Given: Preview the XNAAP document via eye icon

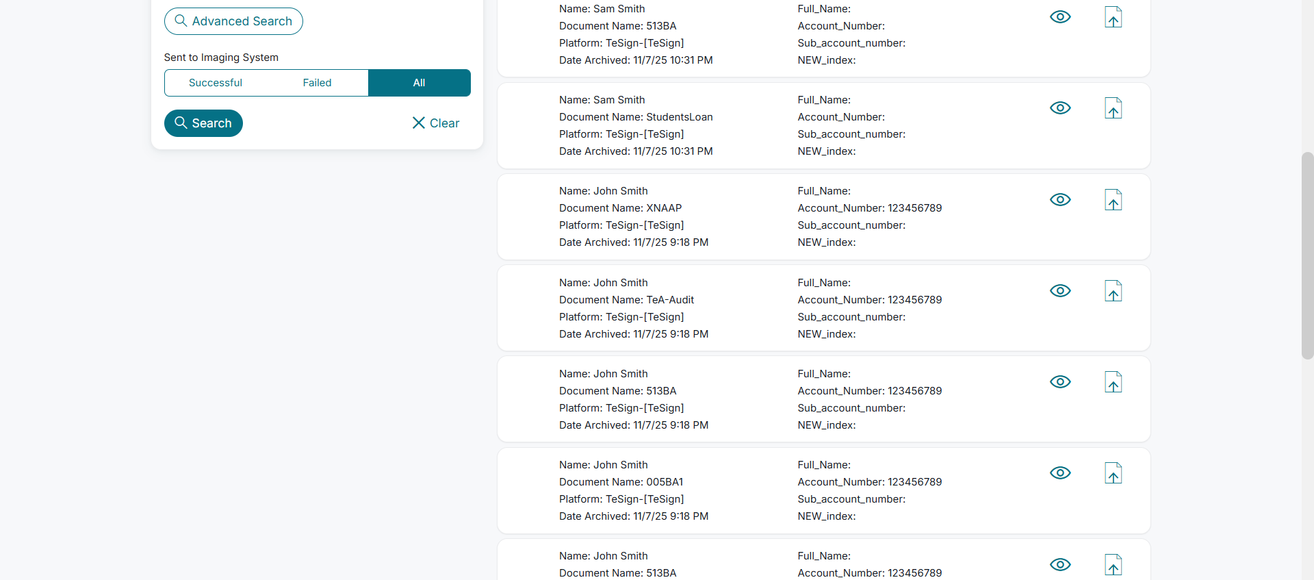Looking at the screenshot, I should tap(1060, 199).
